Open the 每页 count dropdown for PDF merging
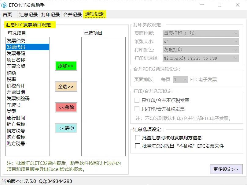 click(180, 80)
